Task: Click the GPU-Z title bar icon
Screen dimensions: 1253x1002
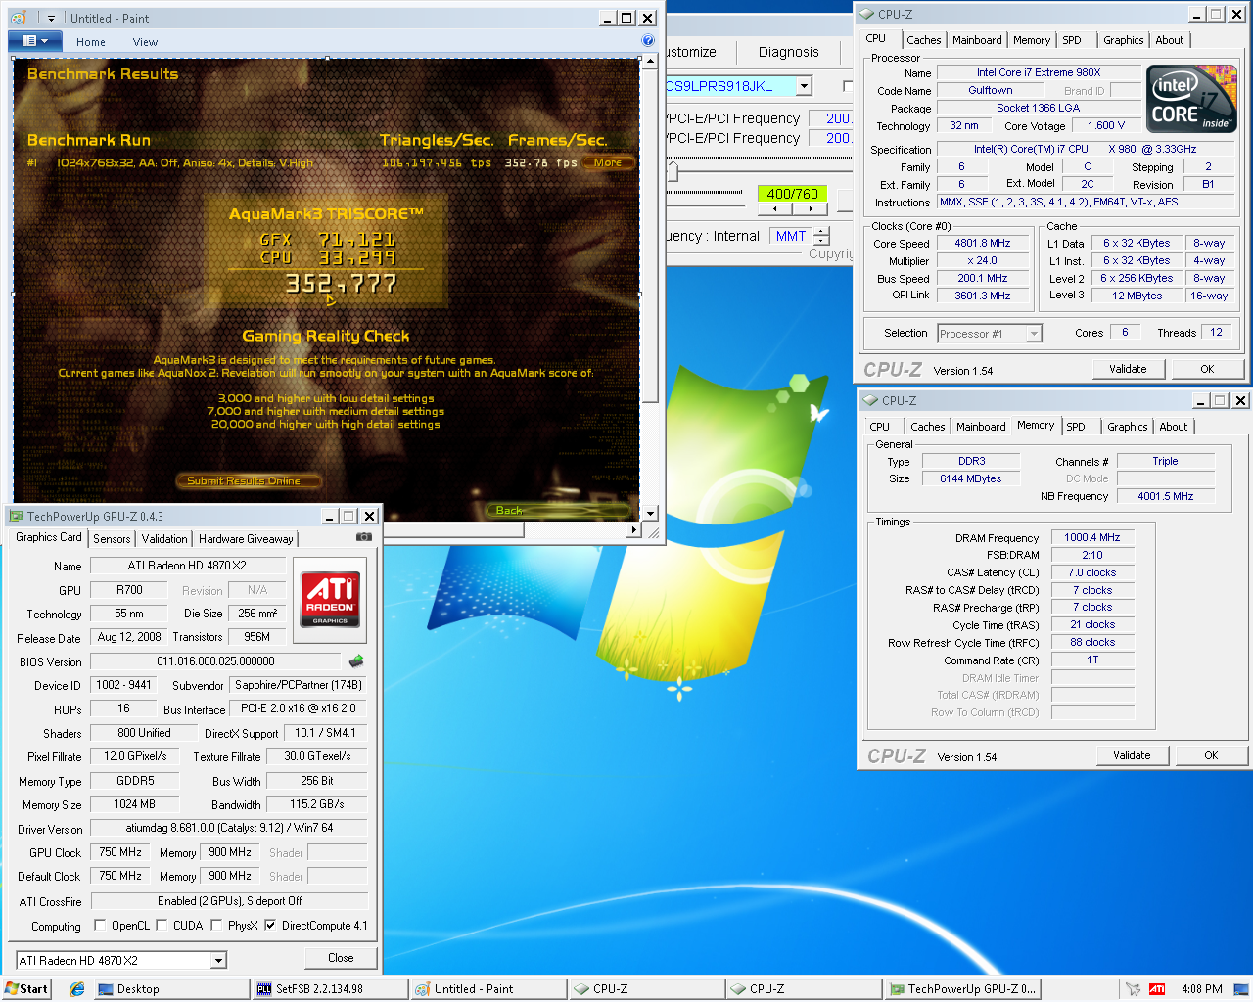Action: (x=16, y=516)
